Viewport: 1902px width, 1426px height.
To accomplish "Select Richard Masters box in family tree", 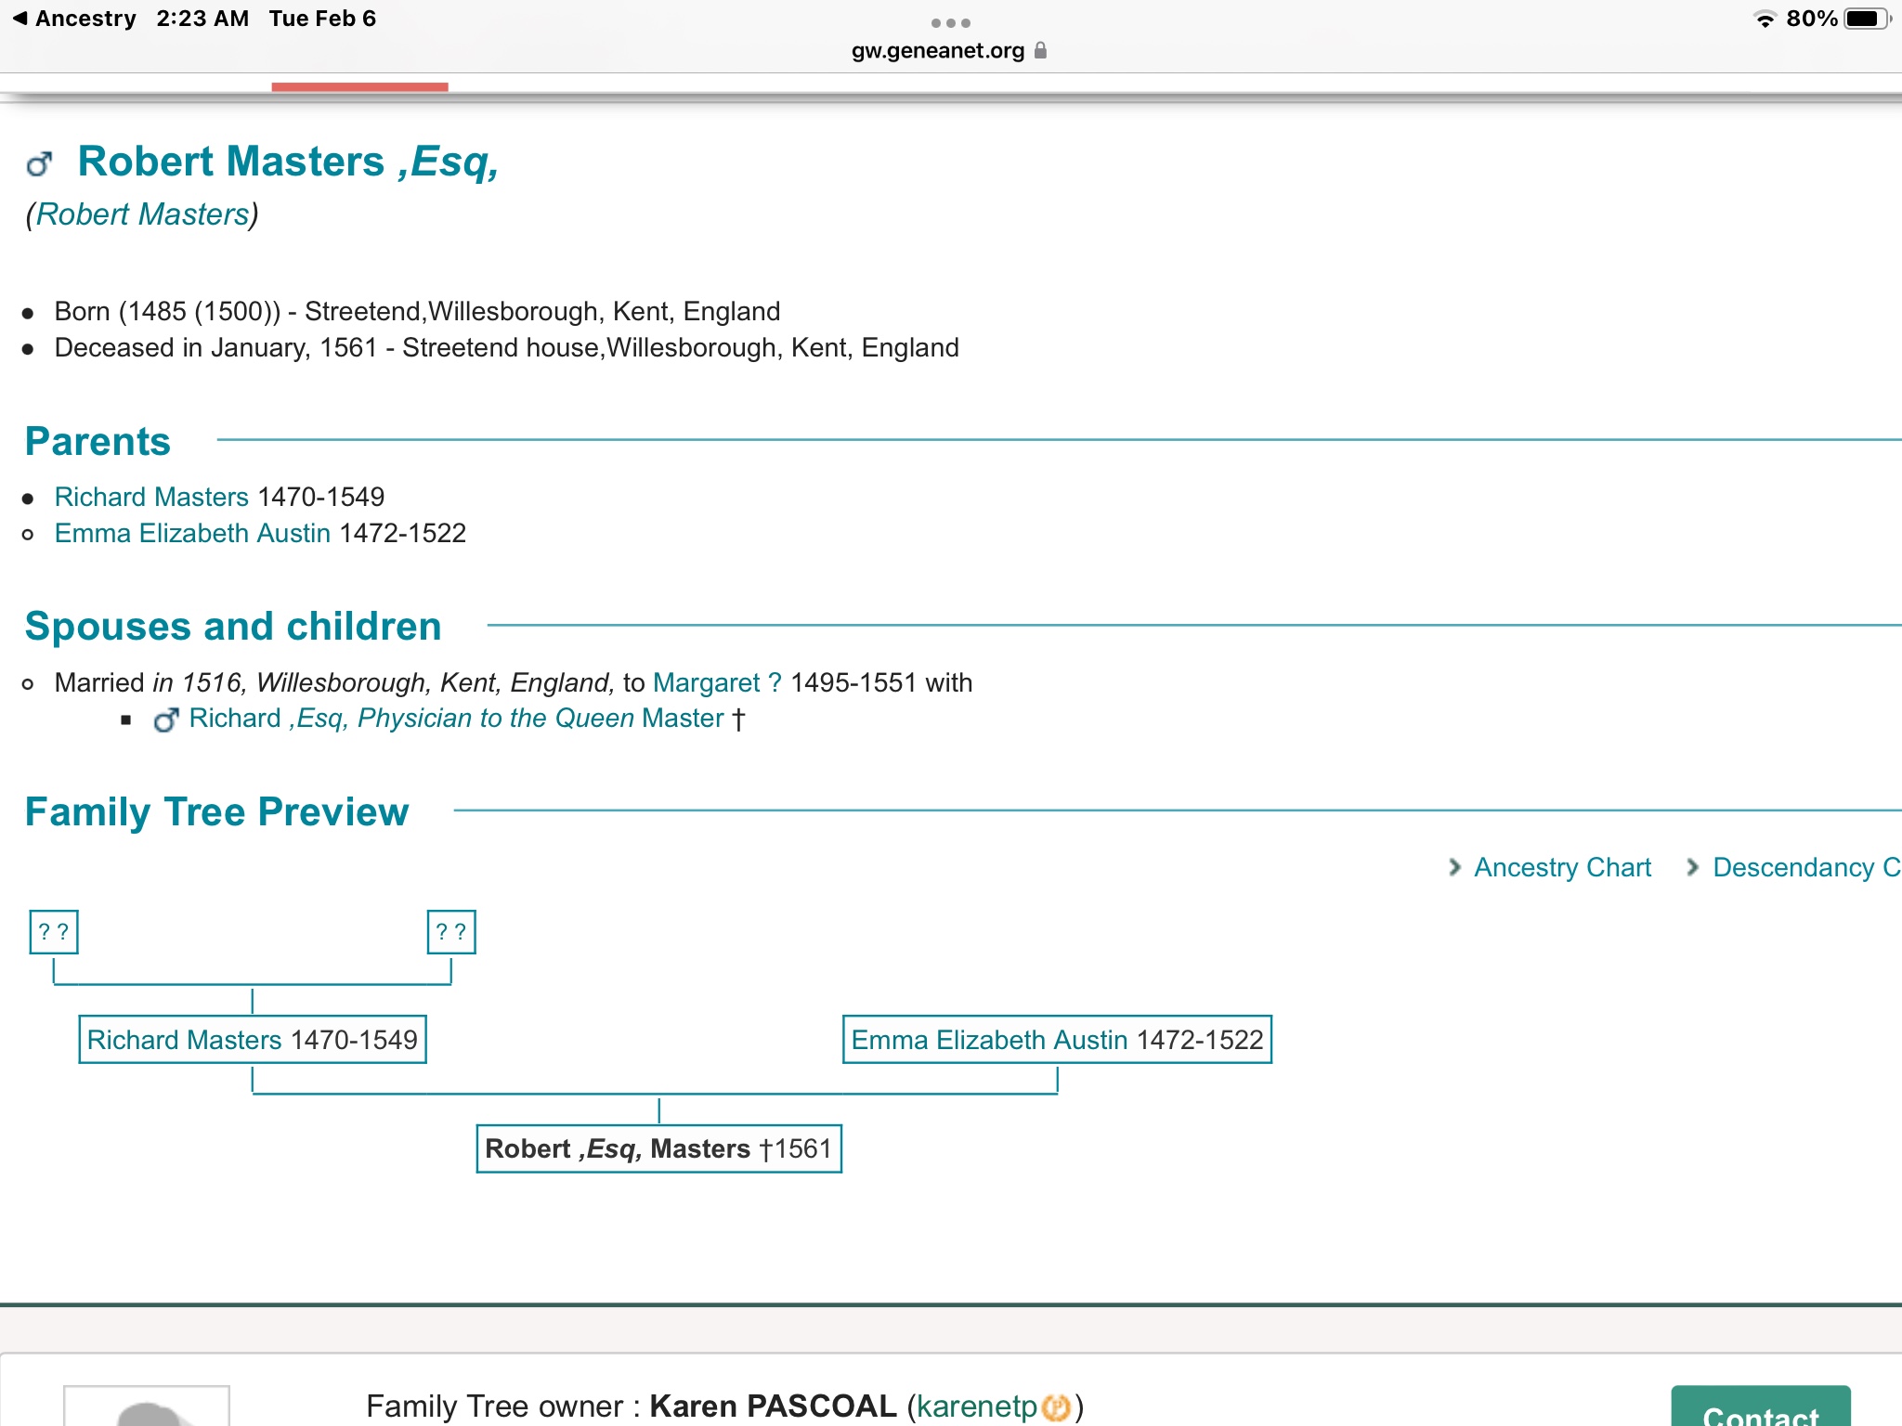I will (252, 1040).
